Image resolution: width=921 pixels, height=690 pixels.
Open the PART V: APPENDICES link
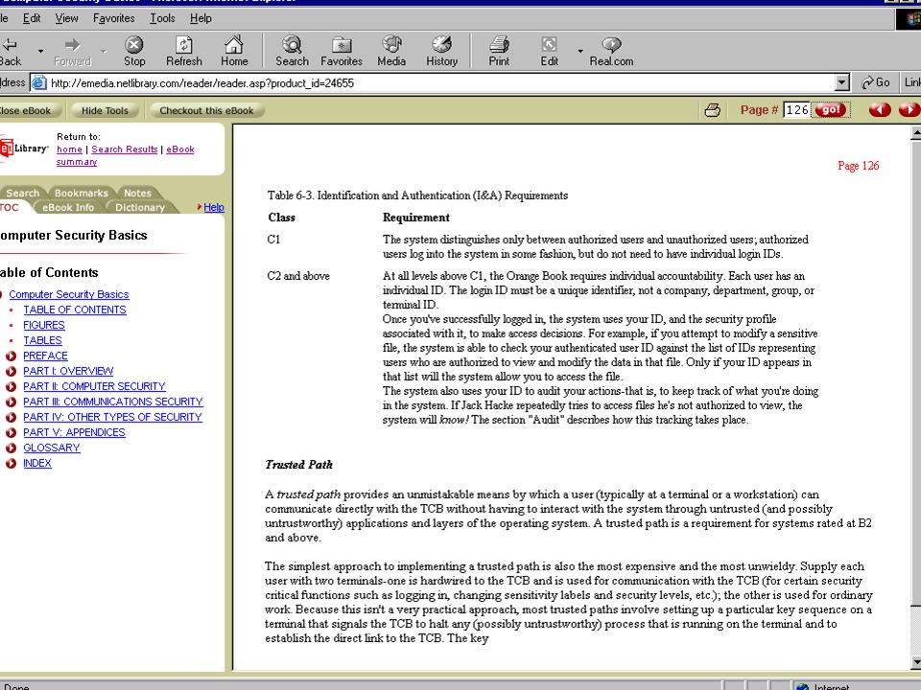[74, 432]
